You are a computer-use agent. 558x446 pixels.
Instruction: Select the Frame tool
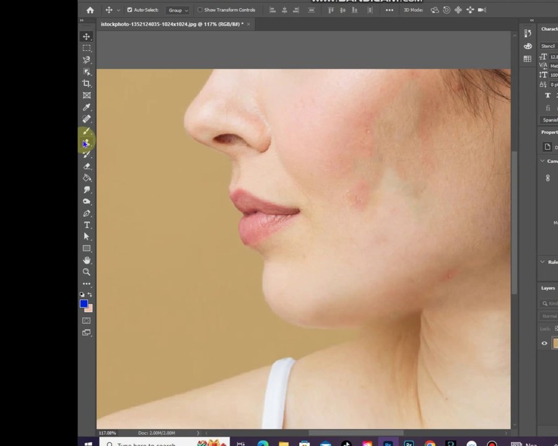click(87, 95)
